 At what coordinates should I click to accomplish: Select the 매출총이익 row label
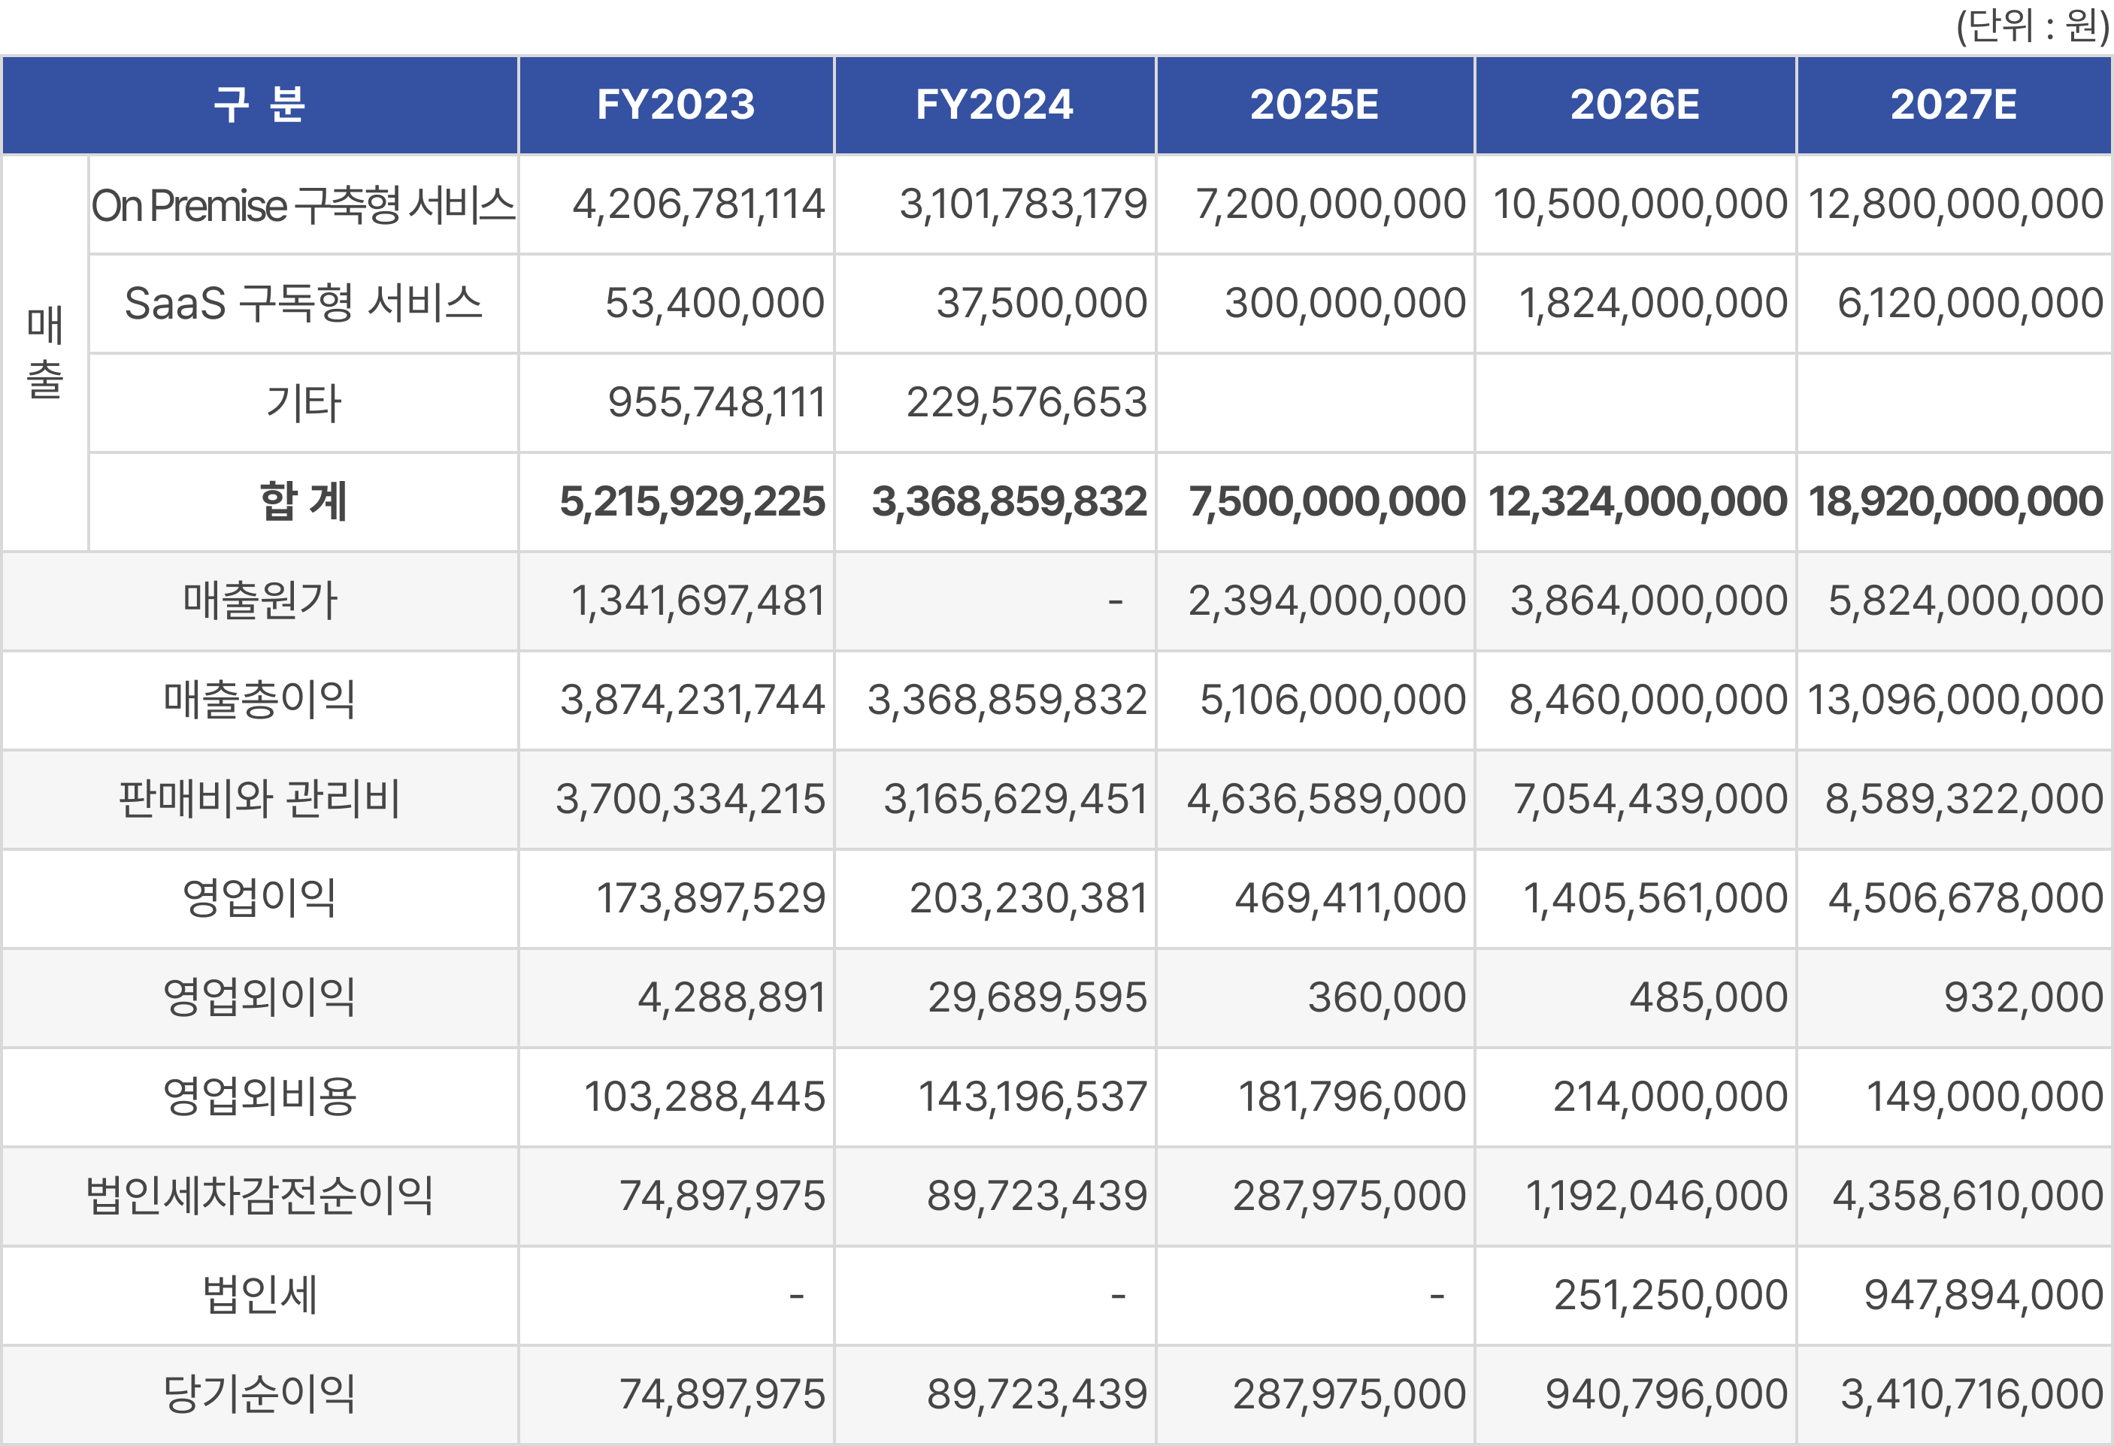tap(260, 700)
